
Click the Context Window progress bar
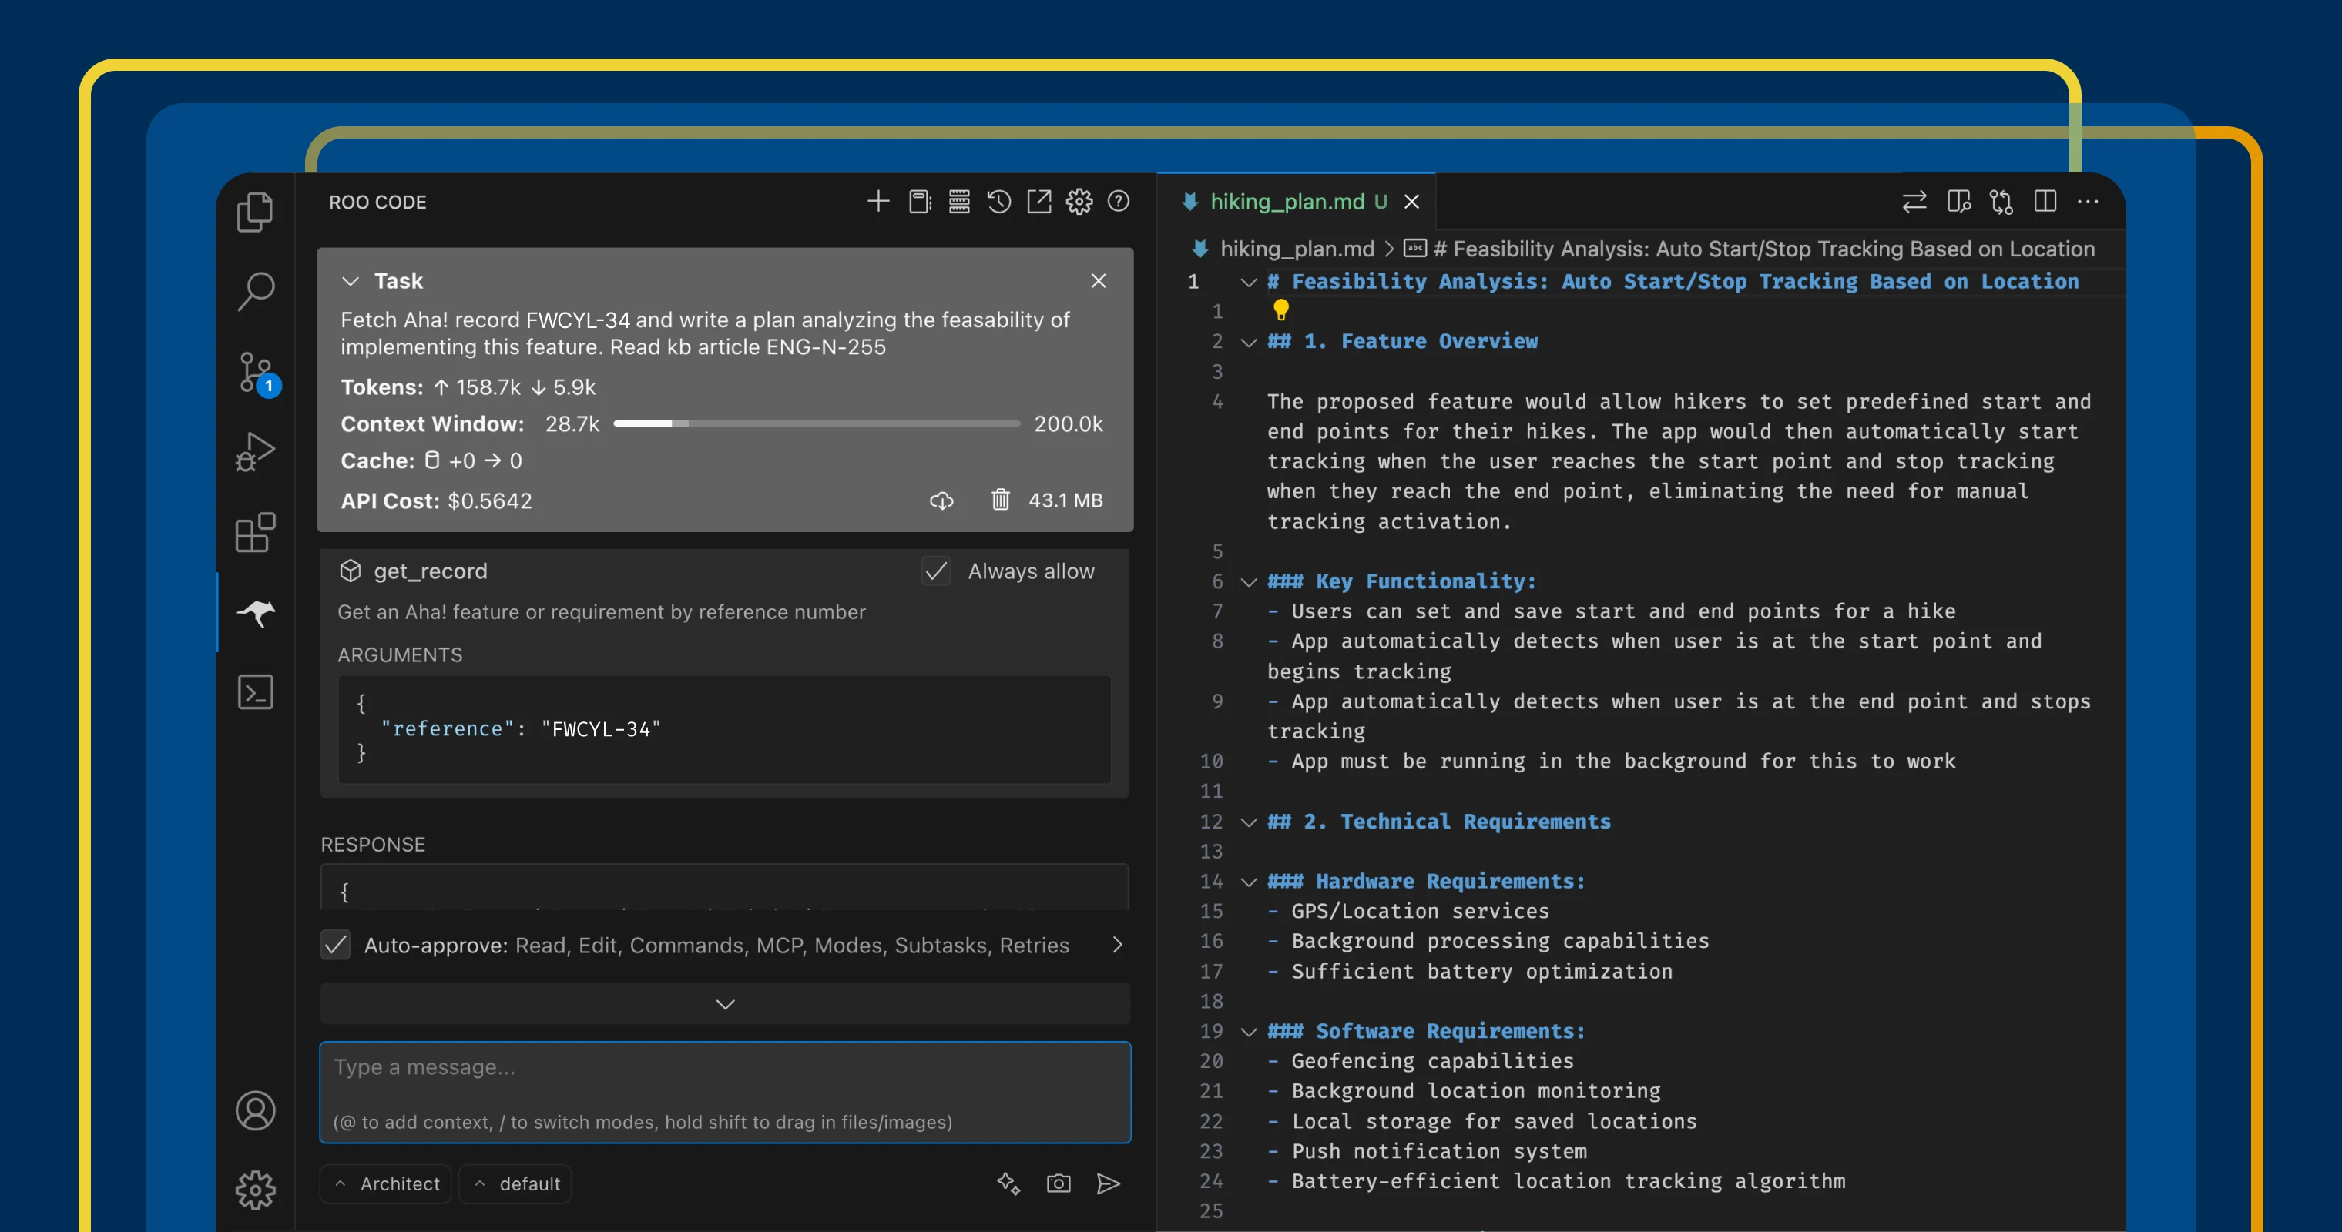coord(816,423)
